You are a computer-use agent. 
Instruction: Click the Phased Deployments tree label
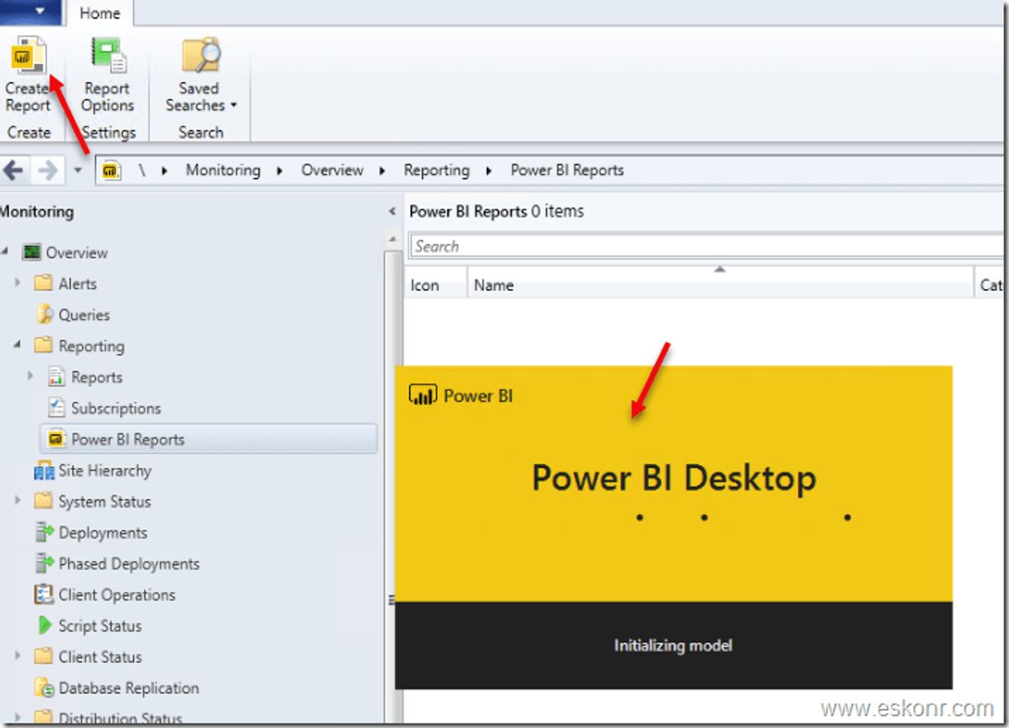coord(129,563)
